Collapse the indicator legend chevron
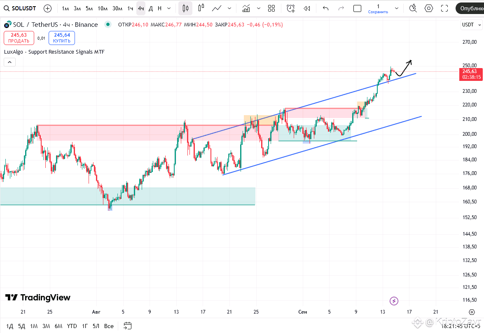 coord(9,62)
